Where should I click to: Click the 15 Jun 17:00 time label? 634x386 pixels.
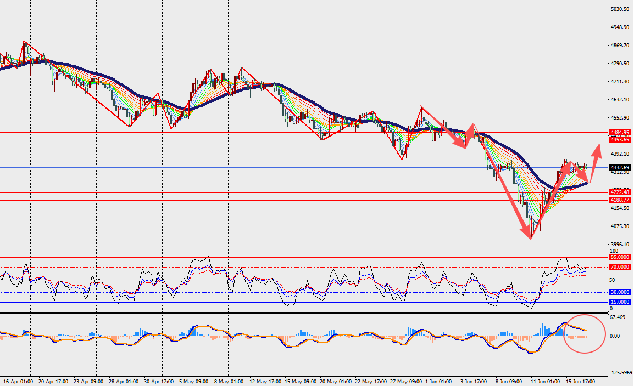581,381
